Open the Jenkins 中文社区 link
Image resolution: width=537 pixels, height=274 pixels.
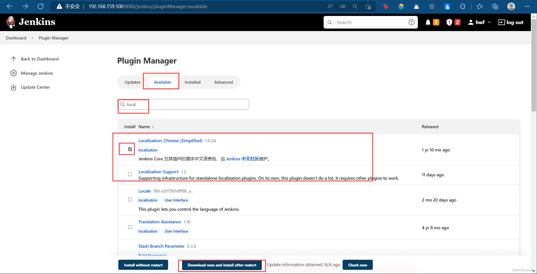coord(242,159)
